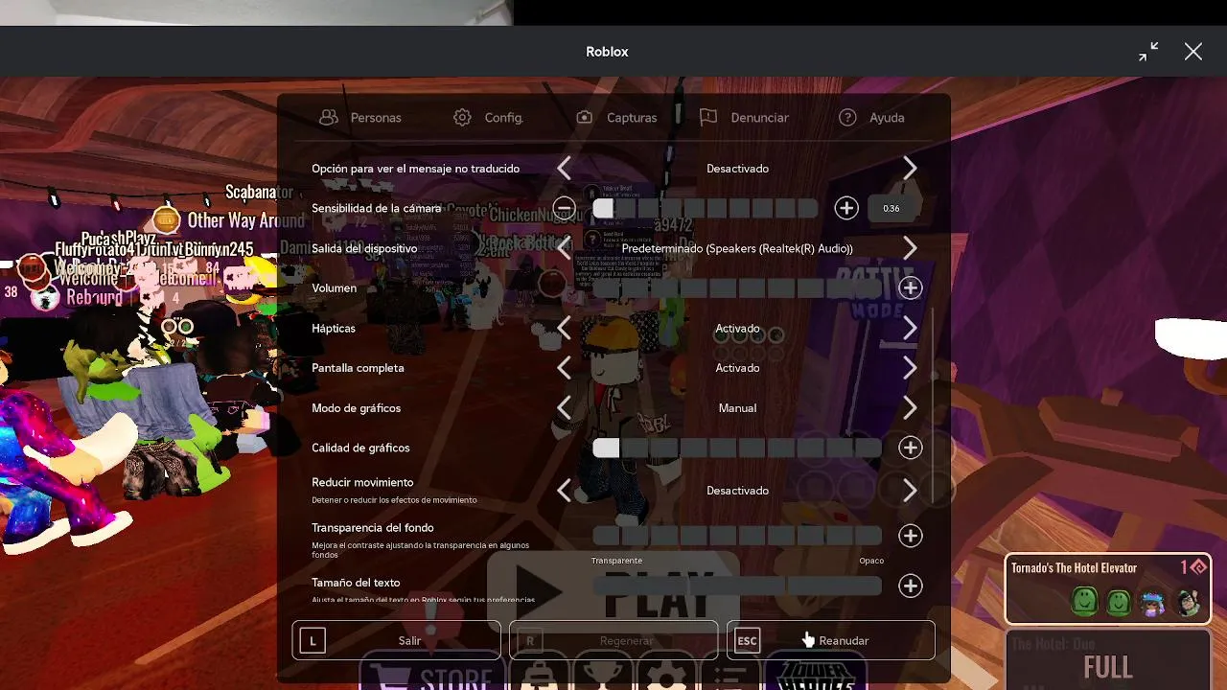Go to the Denunciar tab

(744, 117)
